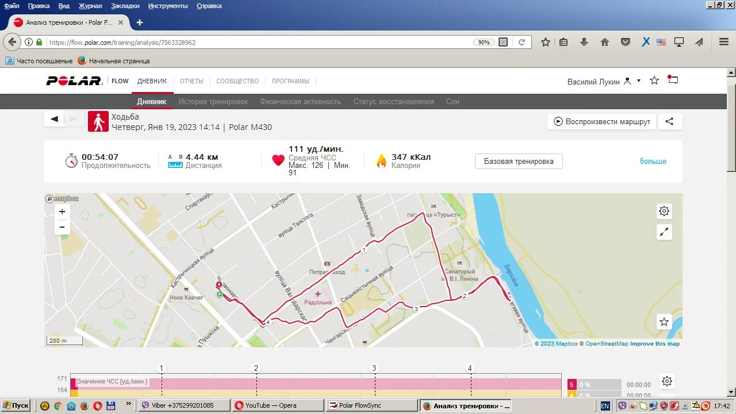Click the Базовая тренировка button

[x=519, y=162]
